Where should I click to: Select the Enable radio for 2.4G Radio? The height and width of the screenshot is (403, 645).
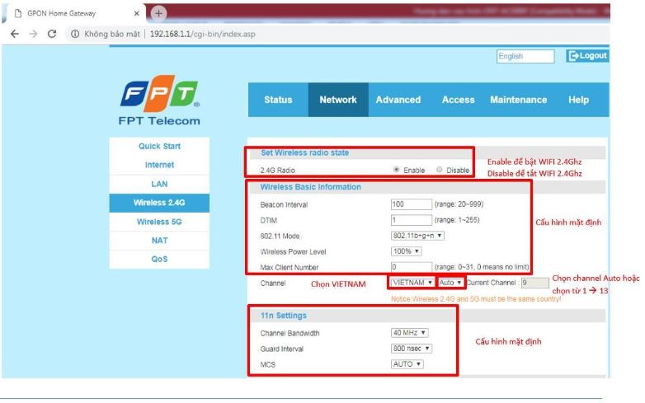pos(397,170)
